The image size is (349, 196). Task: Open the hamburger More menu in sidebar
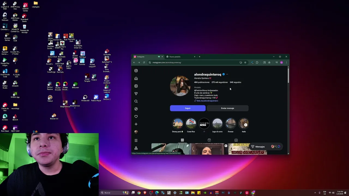(136, 140)
